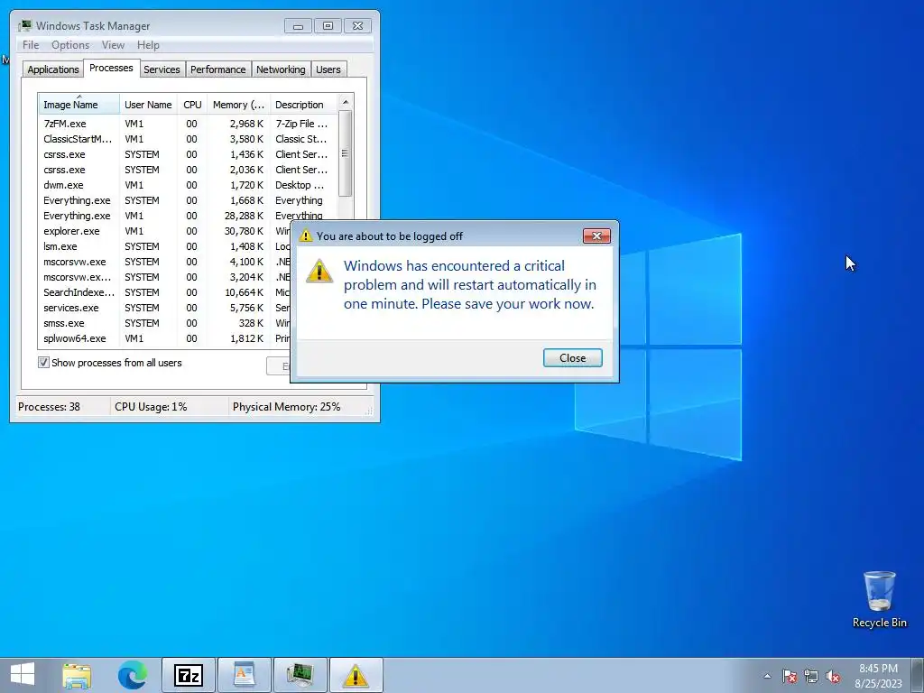Sort by the Memory column header
Viewport: 924px width, 693px height.
(x=238, y=105)
